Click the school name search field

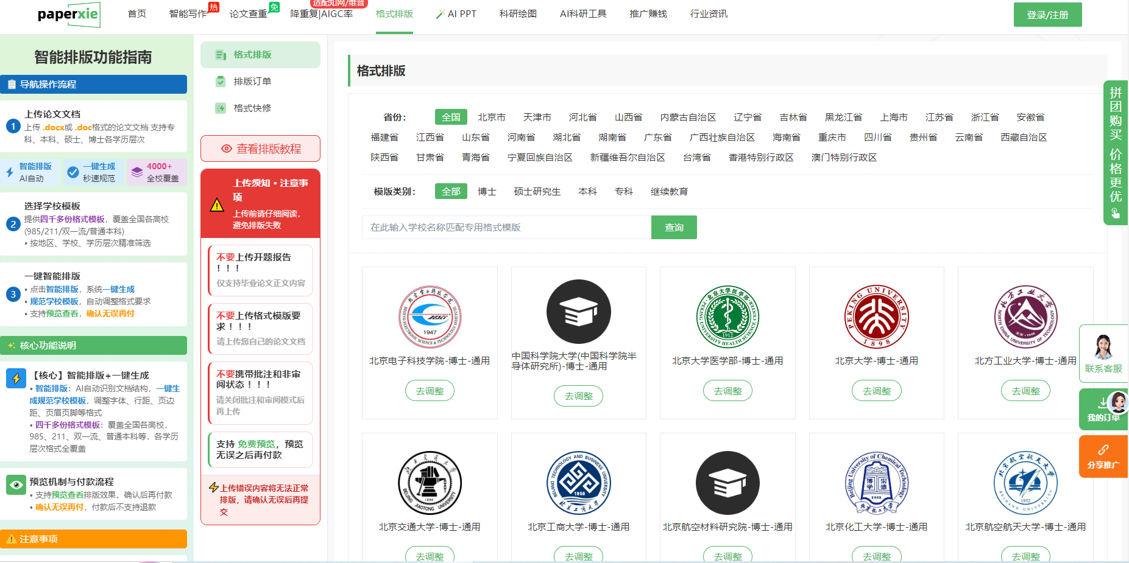[507, 227]
